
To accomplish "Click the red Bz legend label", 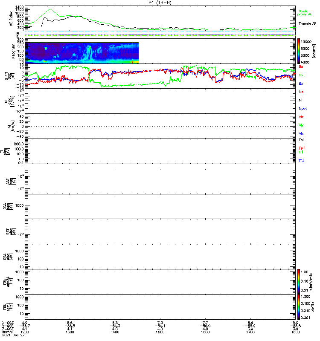I will [x=301, y=67].
